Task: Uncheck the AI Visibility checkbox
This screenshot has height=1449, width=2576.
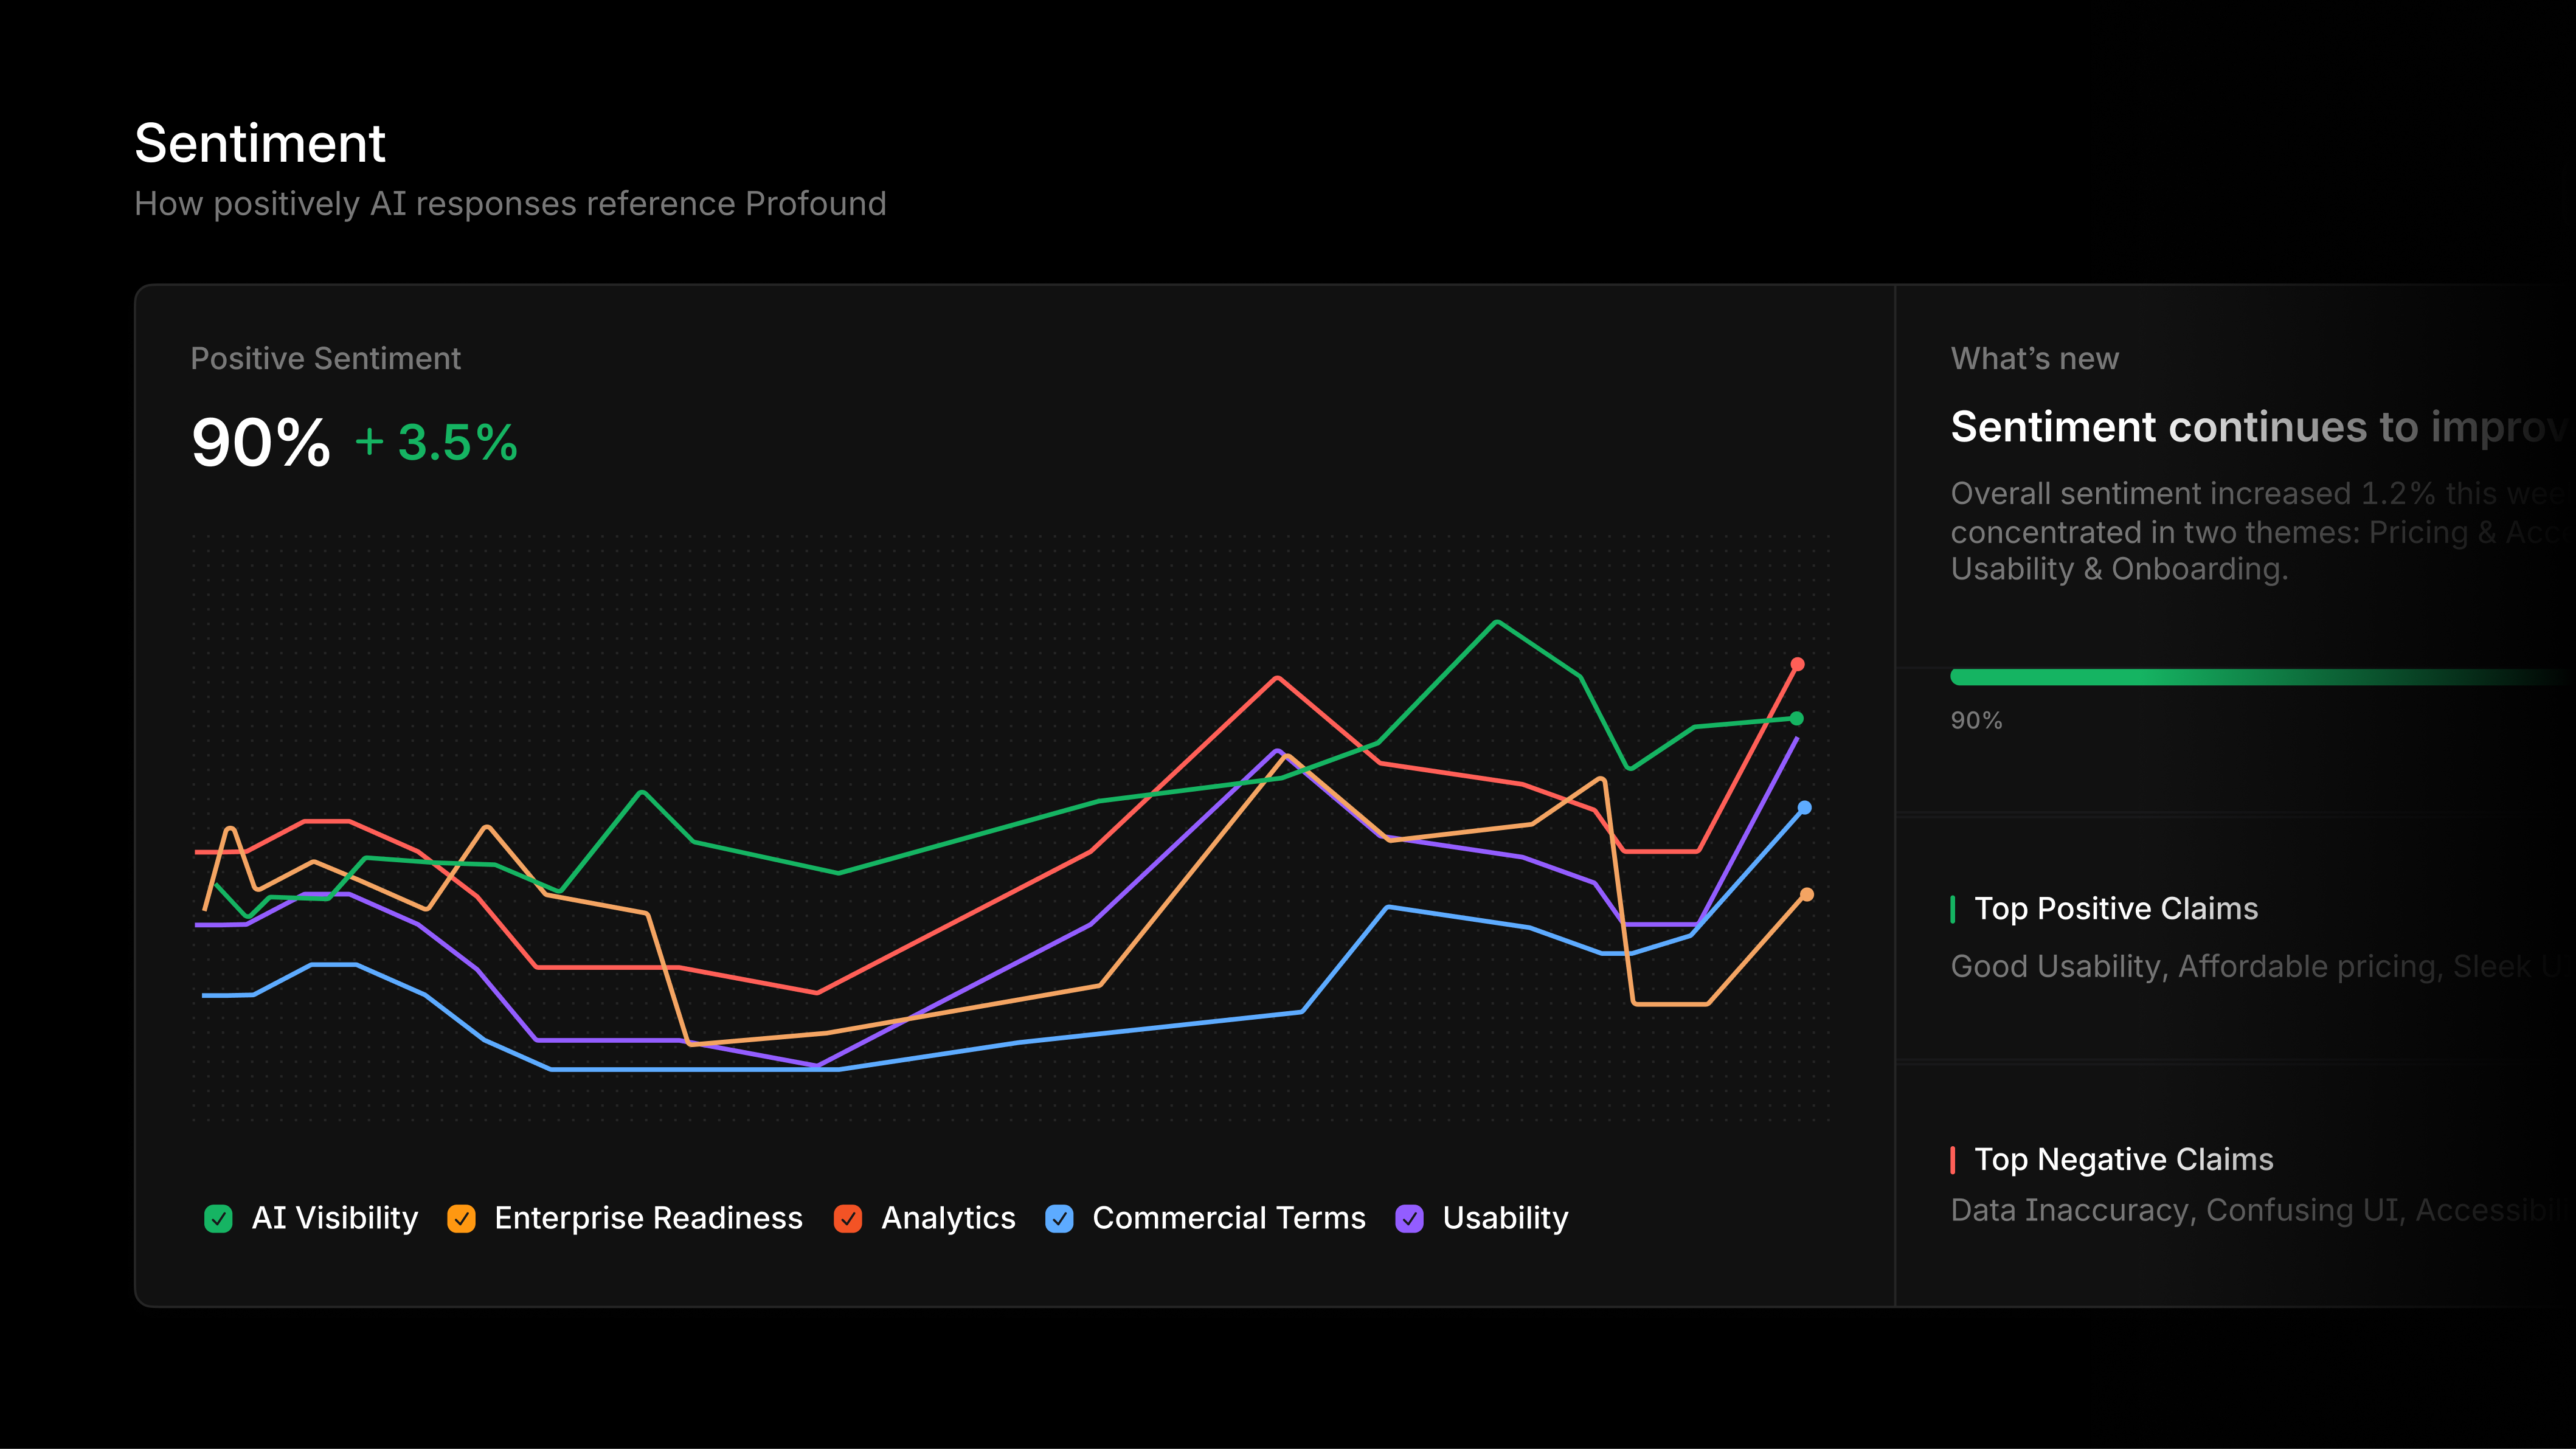Action: point(218,1218)
